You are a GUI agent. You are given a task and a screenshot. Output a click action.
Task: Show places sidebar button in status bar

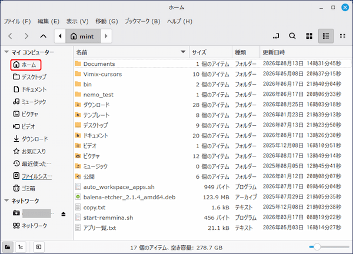(8, 247)
